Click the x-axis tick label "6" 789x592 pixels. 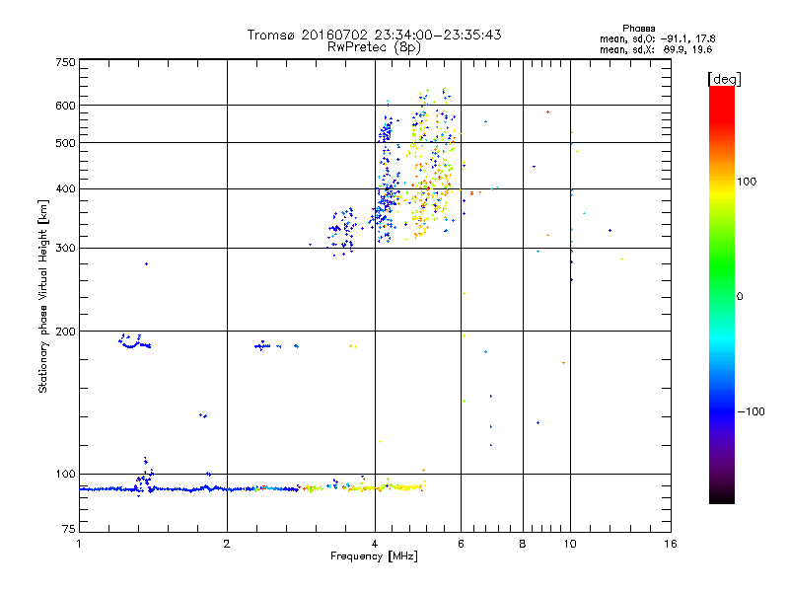461,544
